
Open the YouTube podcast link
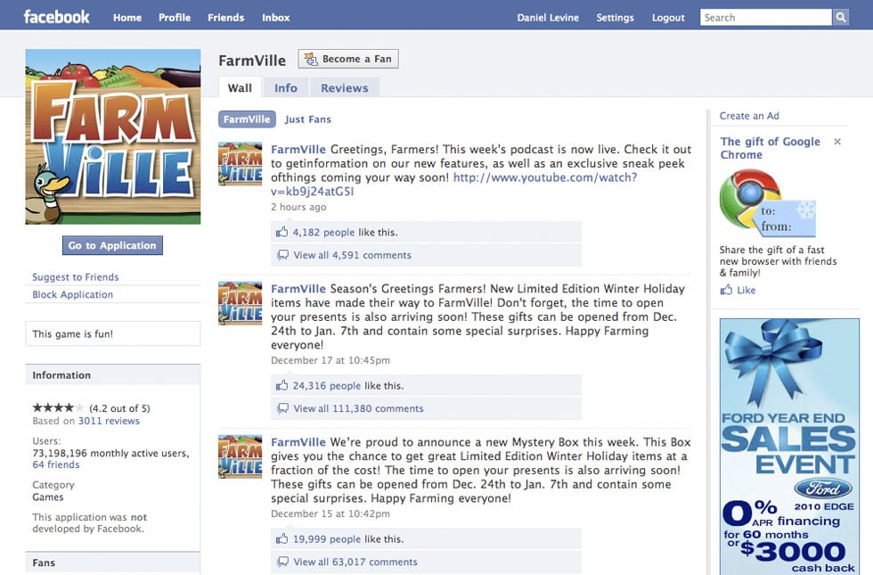(x=453, y=185)
